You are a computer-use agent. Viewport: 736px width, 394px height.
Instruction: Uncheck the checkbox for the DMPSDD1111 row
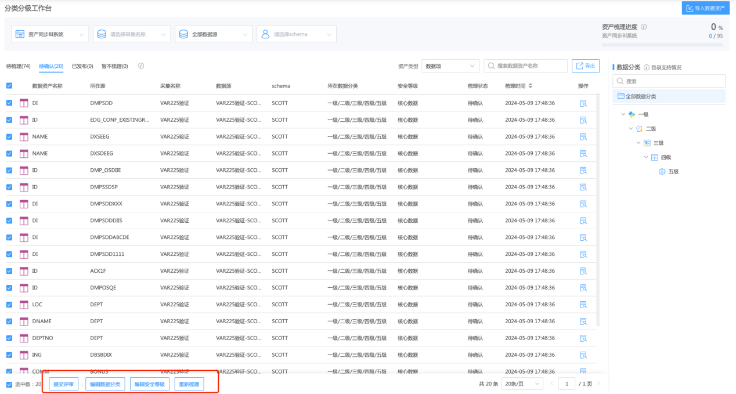(x=9, y=254)
